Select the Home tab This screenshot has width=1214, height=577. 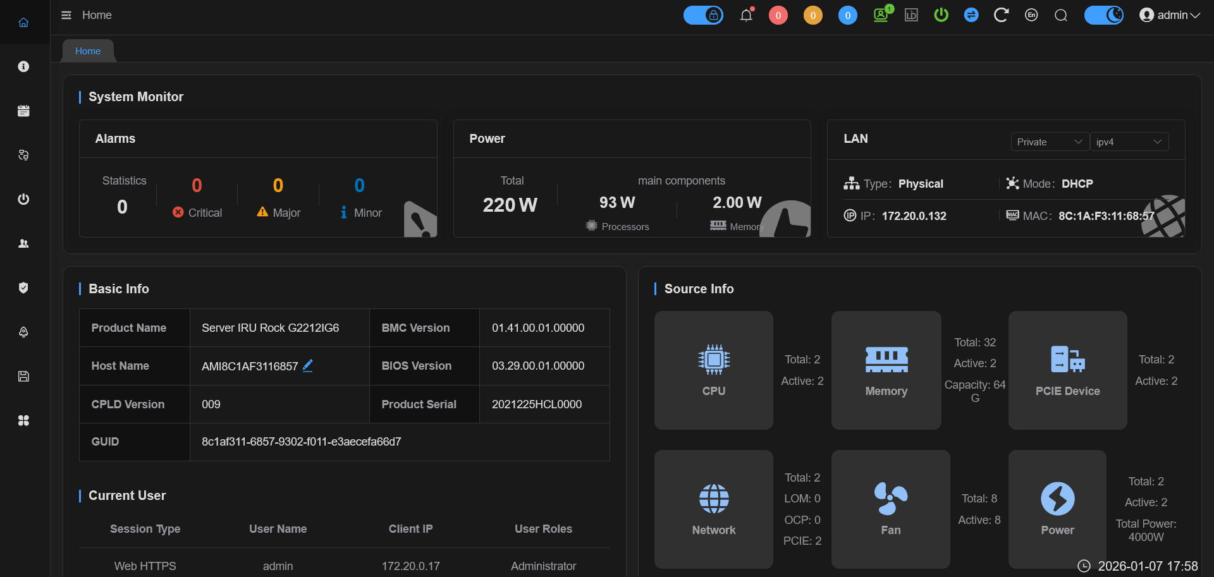(x=88, y=51)
